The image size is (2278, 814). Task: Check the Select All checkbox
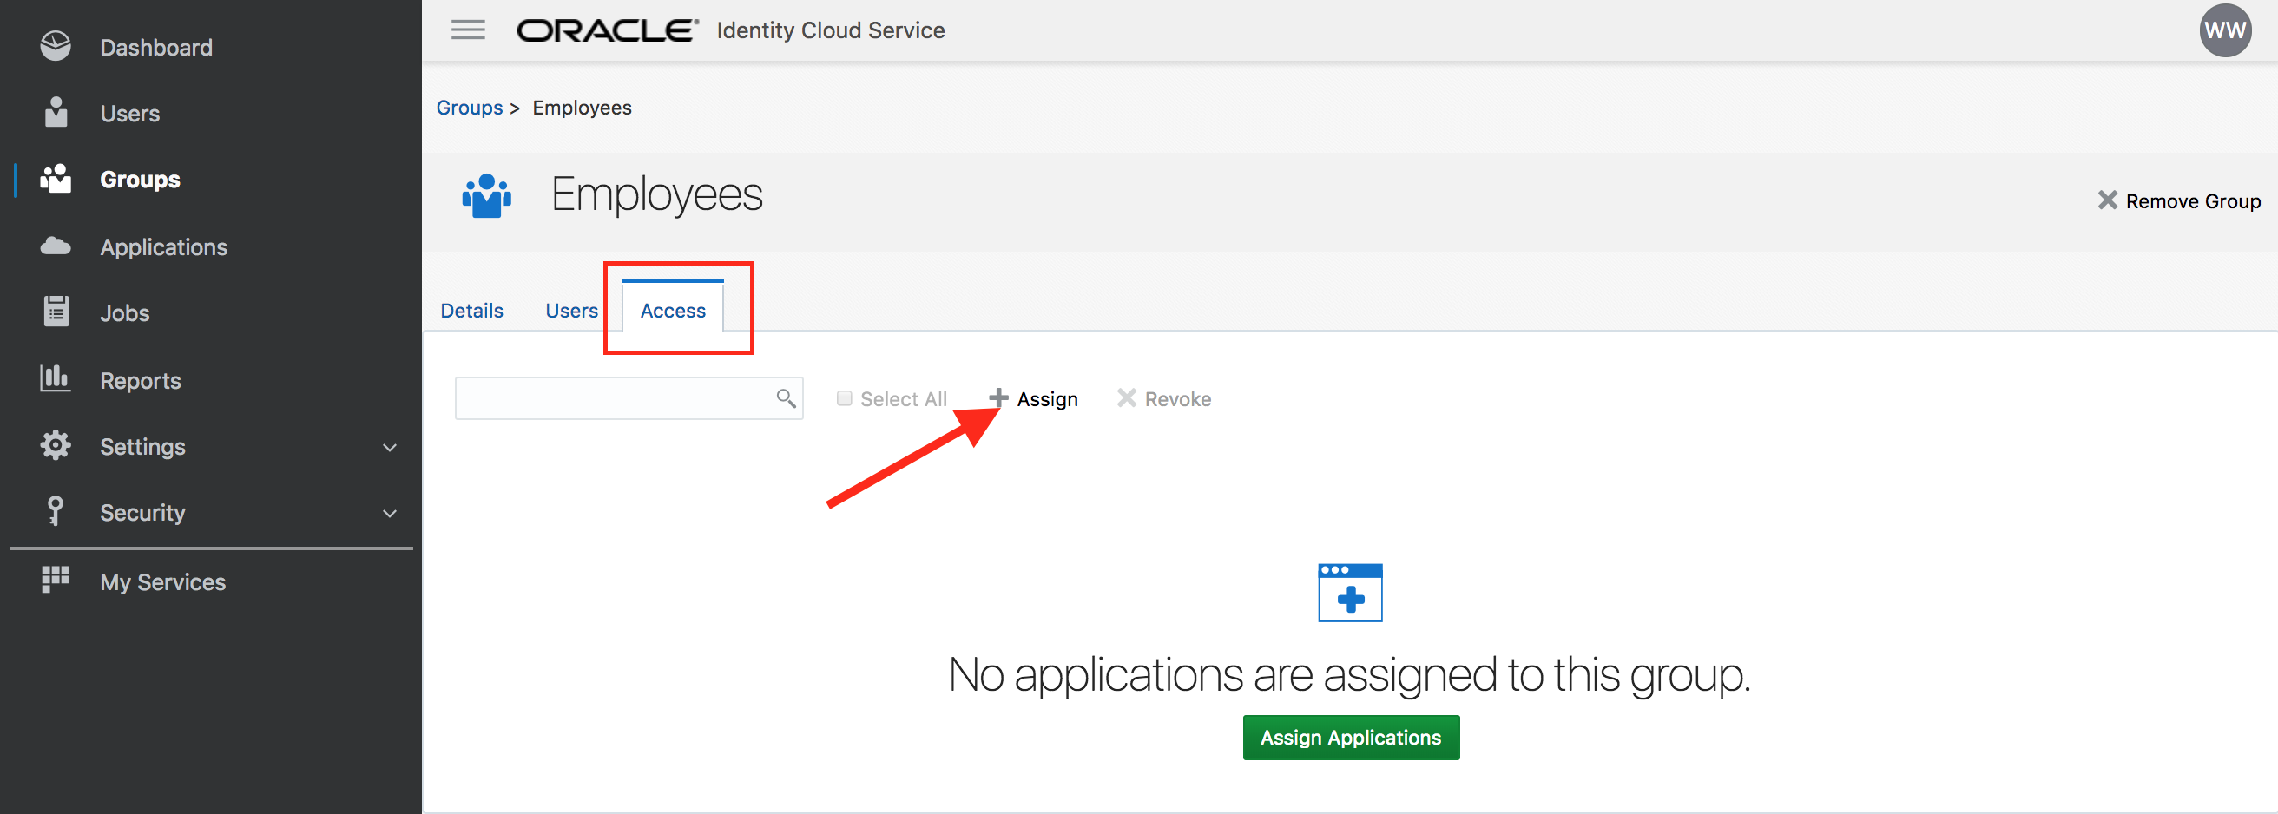tap(845, 398)
